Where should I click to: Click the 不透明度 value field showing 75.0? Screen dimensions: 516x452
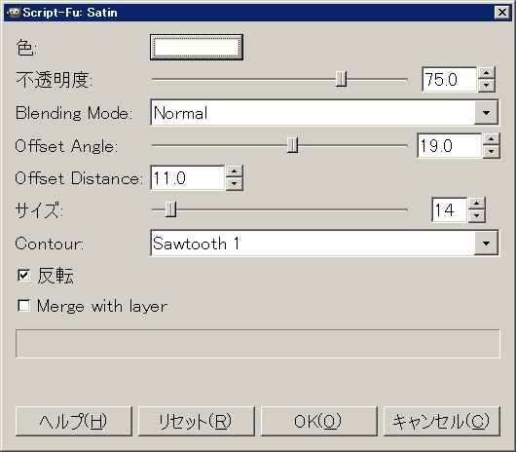pos(450,79)
